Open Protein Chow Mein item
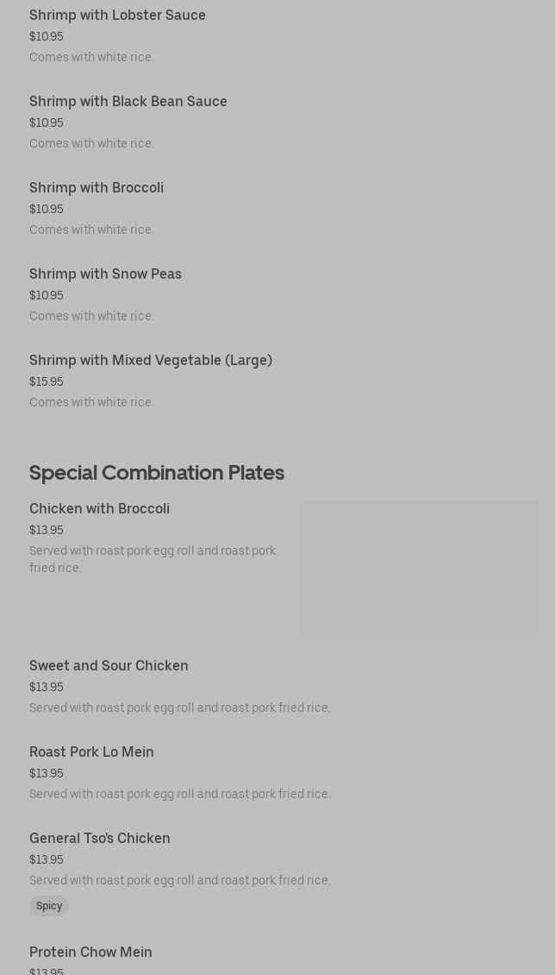This screenshot has width=555, height=975. point(90,953)
